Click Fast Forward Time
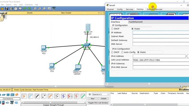This screenshot has height=106, width=189. [40, 90]
